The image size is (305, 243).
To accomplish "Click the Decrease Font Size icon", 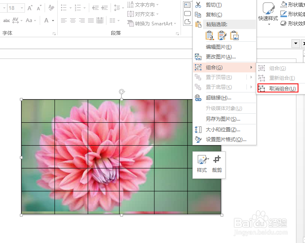I will pyautogui.click(x=39, y=8).
